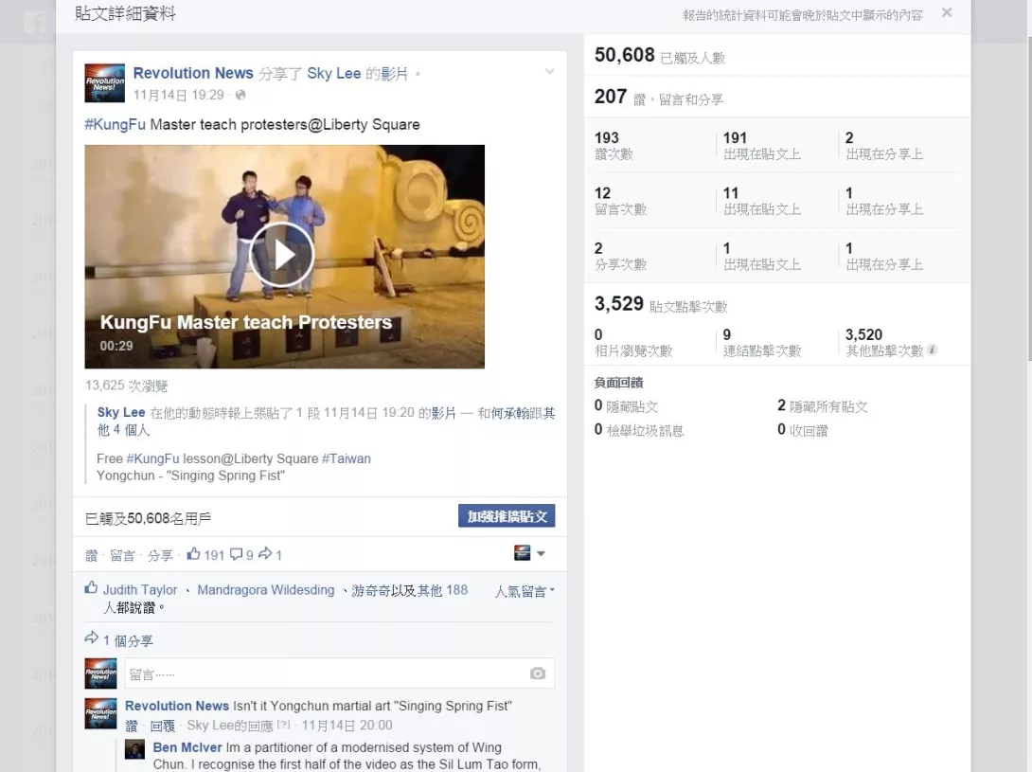Play the KungFu Master teach Protesters video
This screenshot has height=772, width=1032.
point(282,254)
